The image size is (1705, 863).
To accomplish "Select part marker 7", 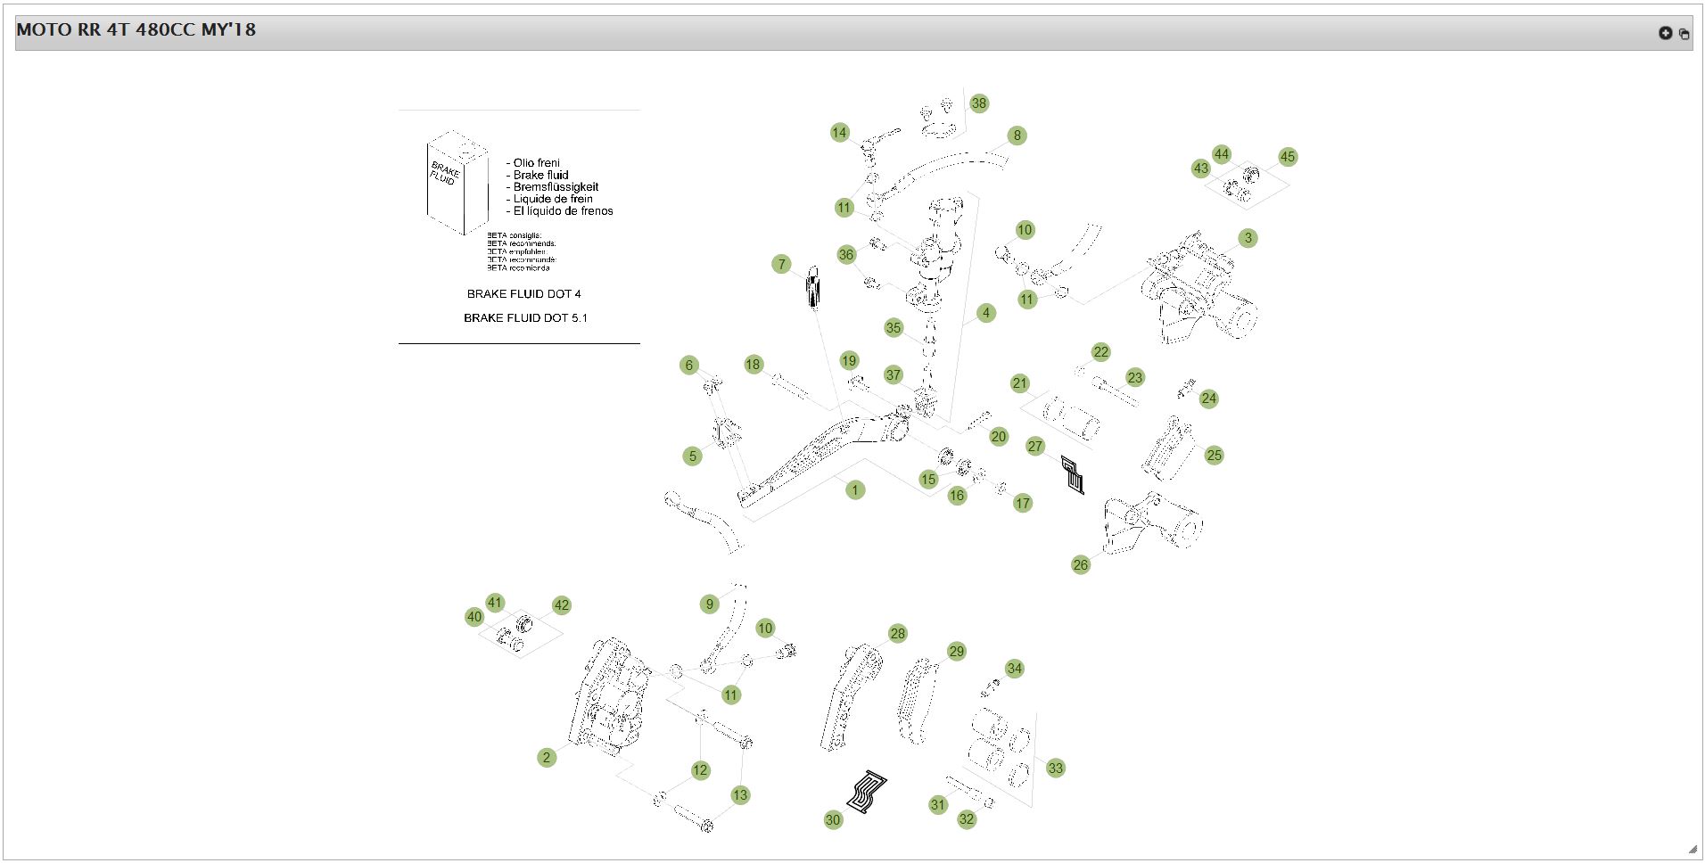I will click(x=782, y=264).
